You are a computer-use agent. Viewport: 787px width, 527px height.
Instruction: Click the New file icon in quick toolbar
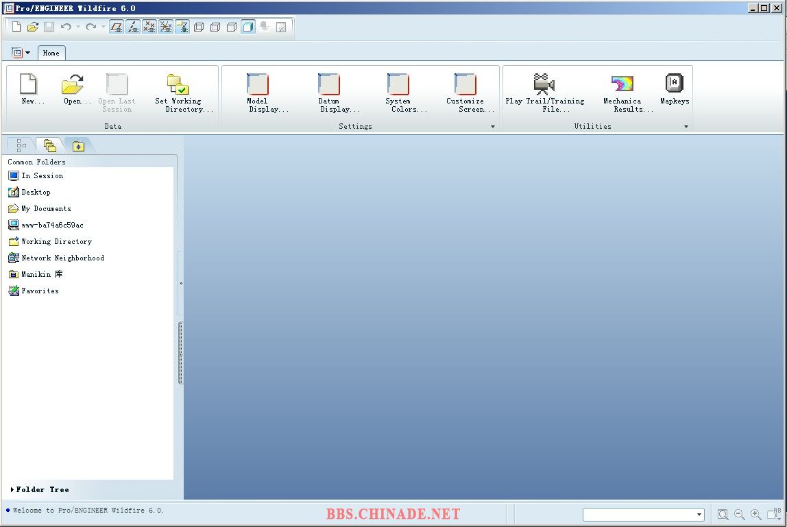[x=16, y=27]
